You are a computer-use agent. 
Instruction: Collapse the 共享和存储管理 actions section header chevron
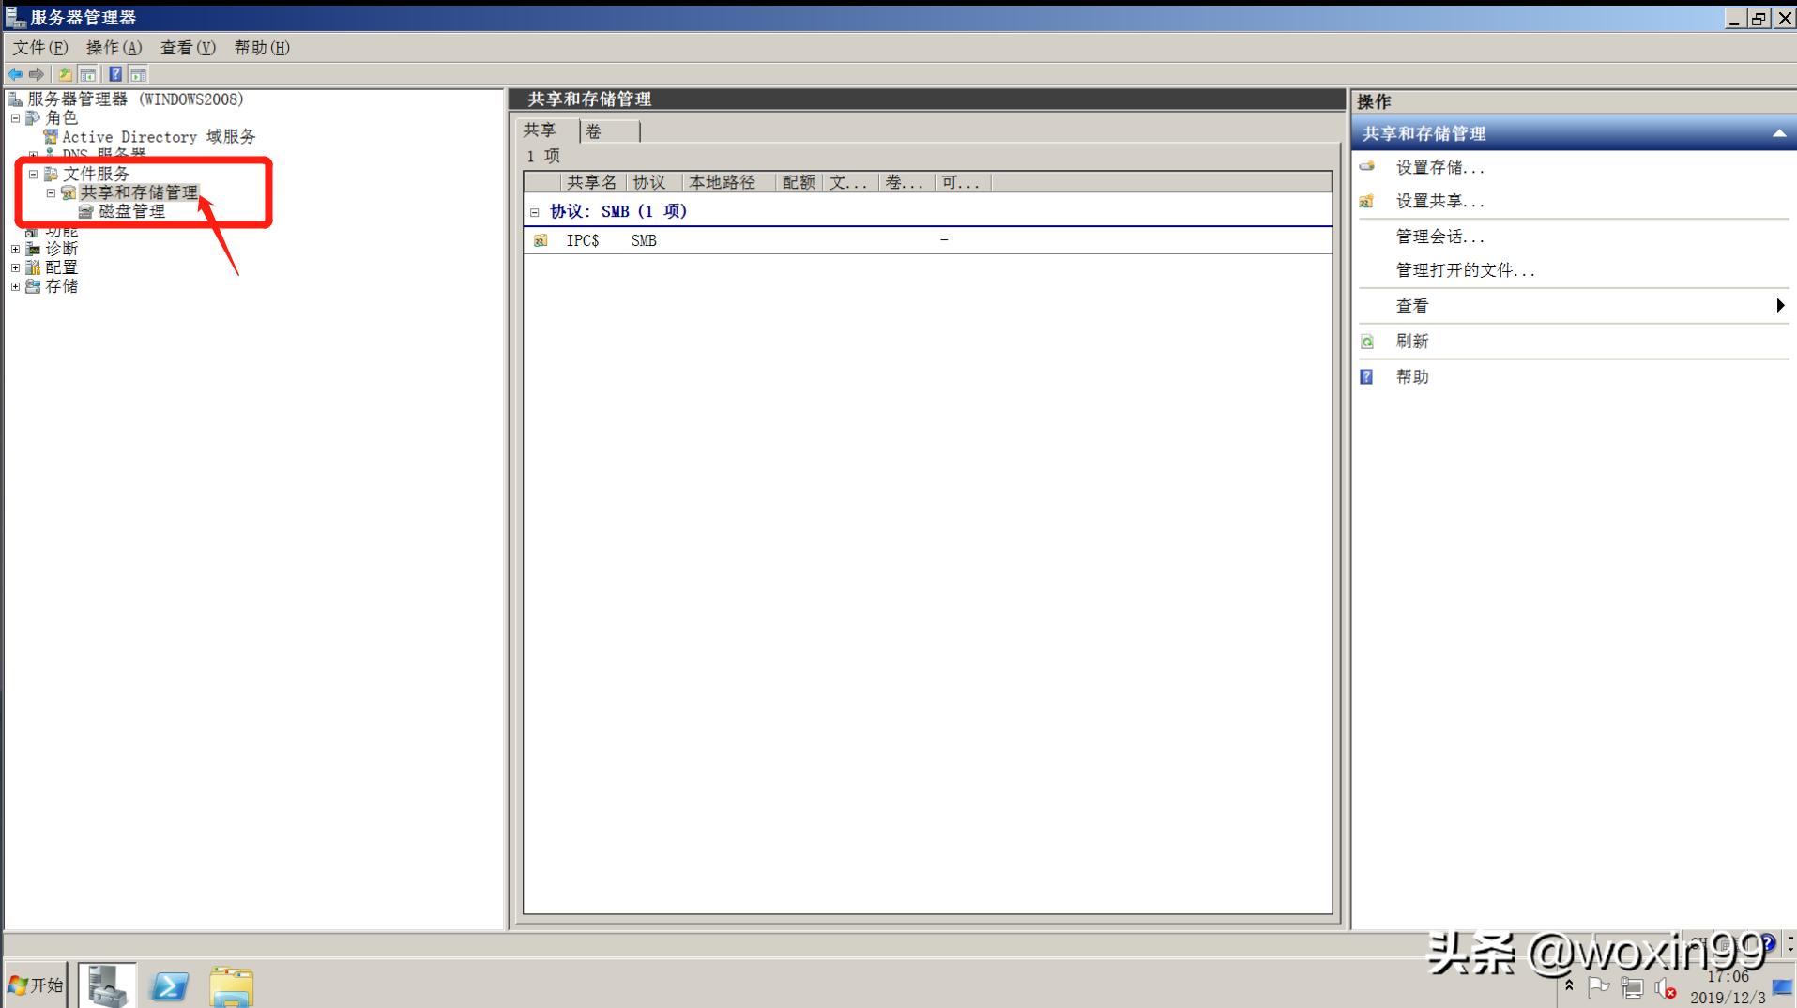pos(1780,133)
